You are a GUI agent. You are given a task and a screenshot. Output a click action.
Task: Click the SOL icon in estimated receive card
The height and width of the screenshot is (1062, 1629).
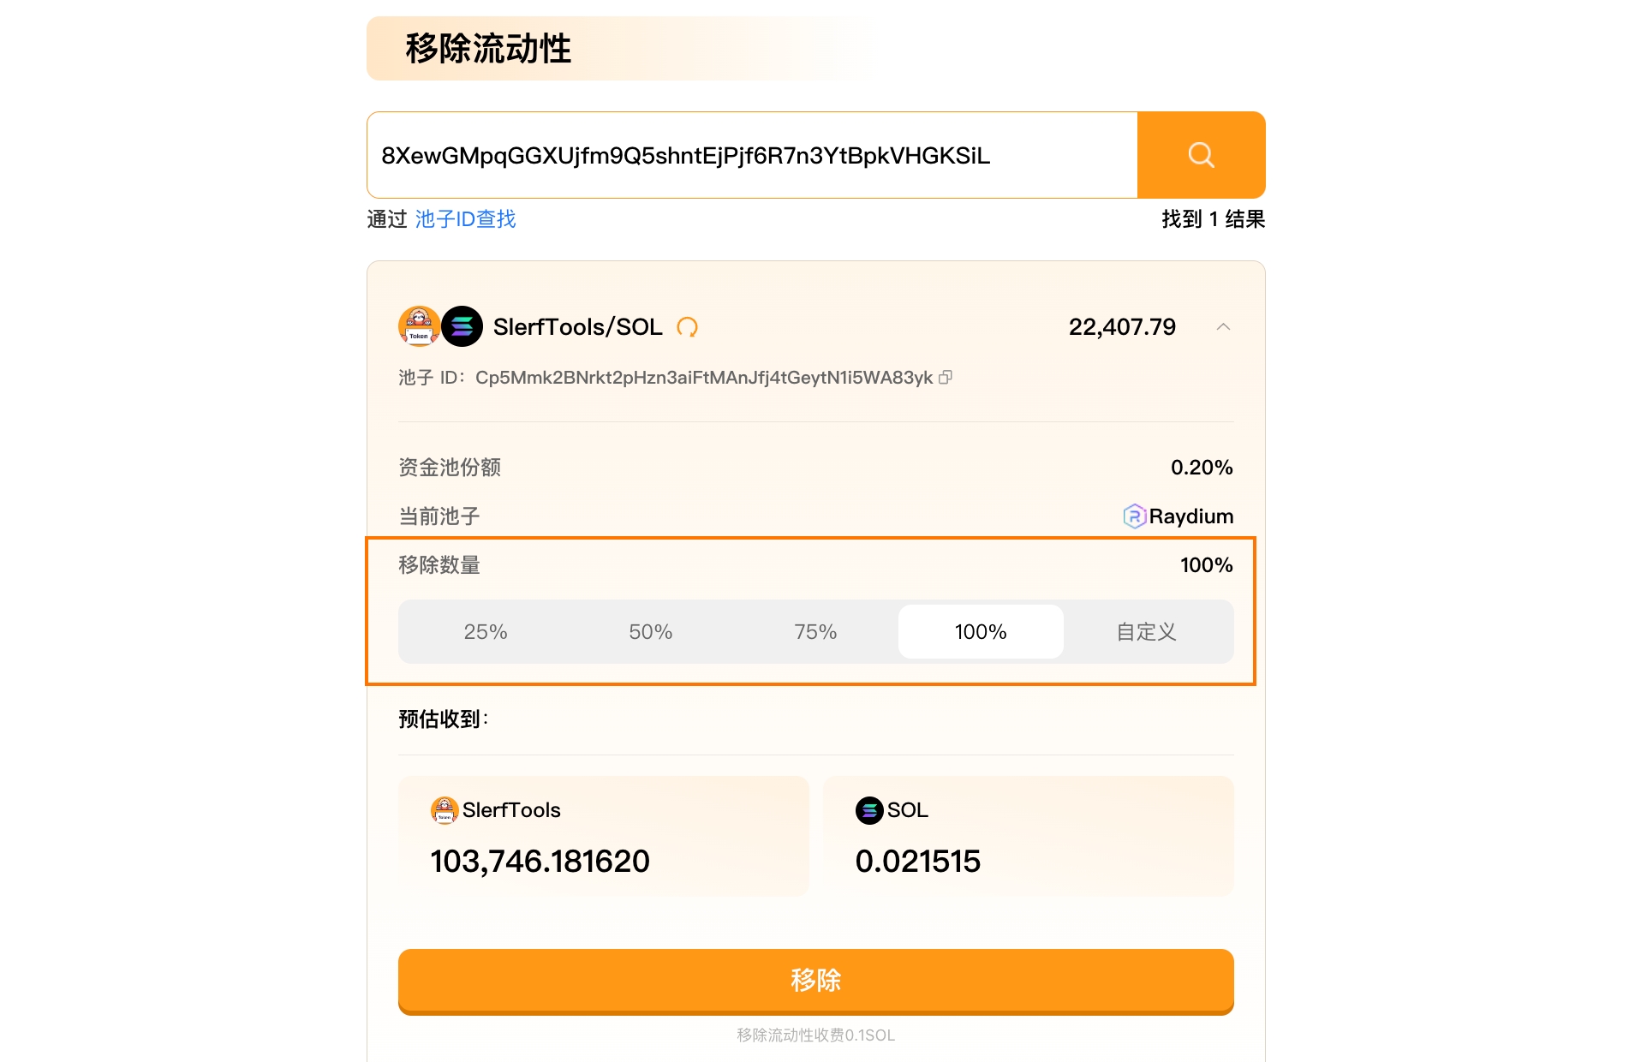(868, 810)
